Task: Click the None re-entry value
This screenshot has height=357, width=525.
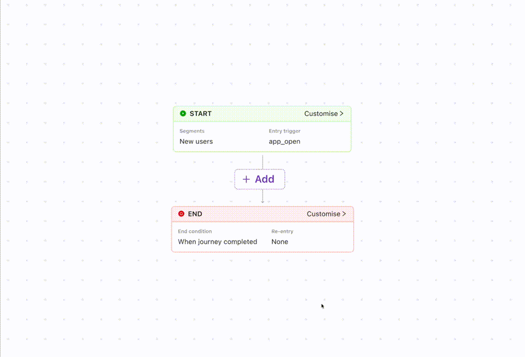Action: [x=279, y=242]
